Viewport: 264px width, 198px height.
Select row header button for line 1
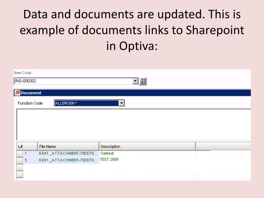tap(20, 154)
